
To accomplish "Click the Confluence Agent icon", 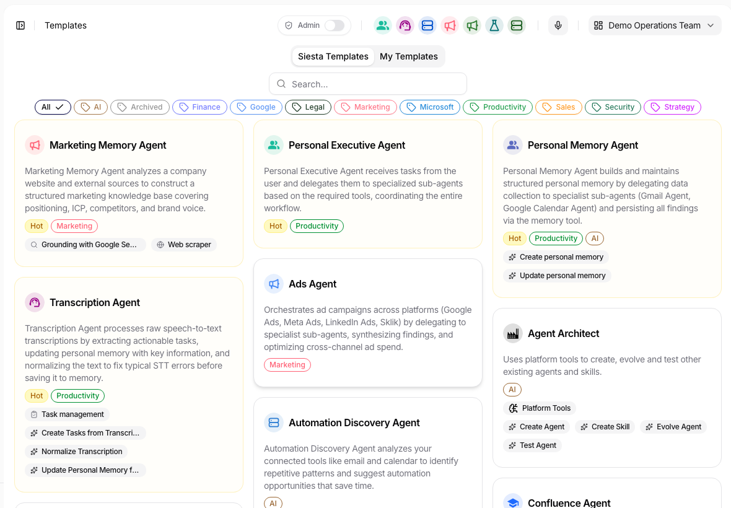I will (x=513, y=502).
